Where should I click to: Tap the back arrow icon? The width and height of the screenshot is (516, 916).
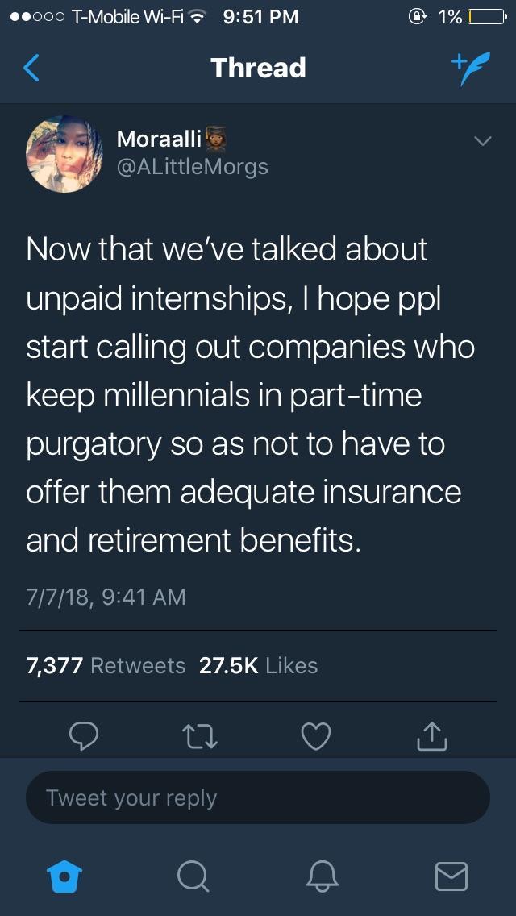31,69
